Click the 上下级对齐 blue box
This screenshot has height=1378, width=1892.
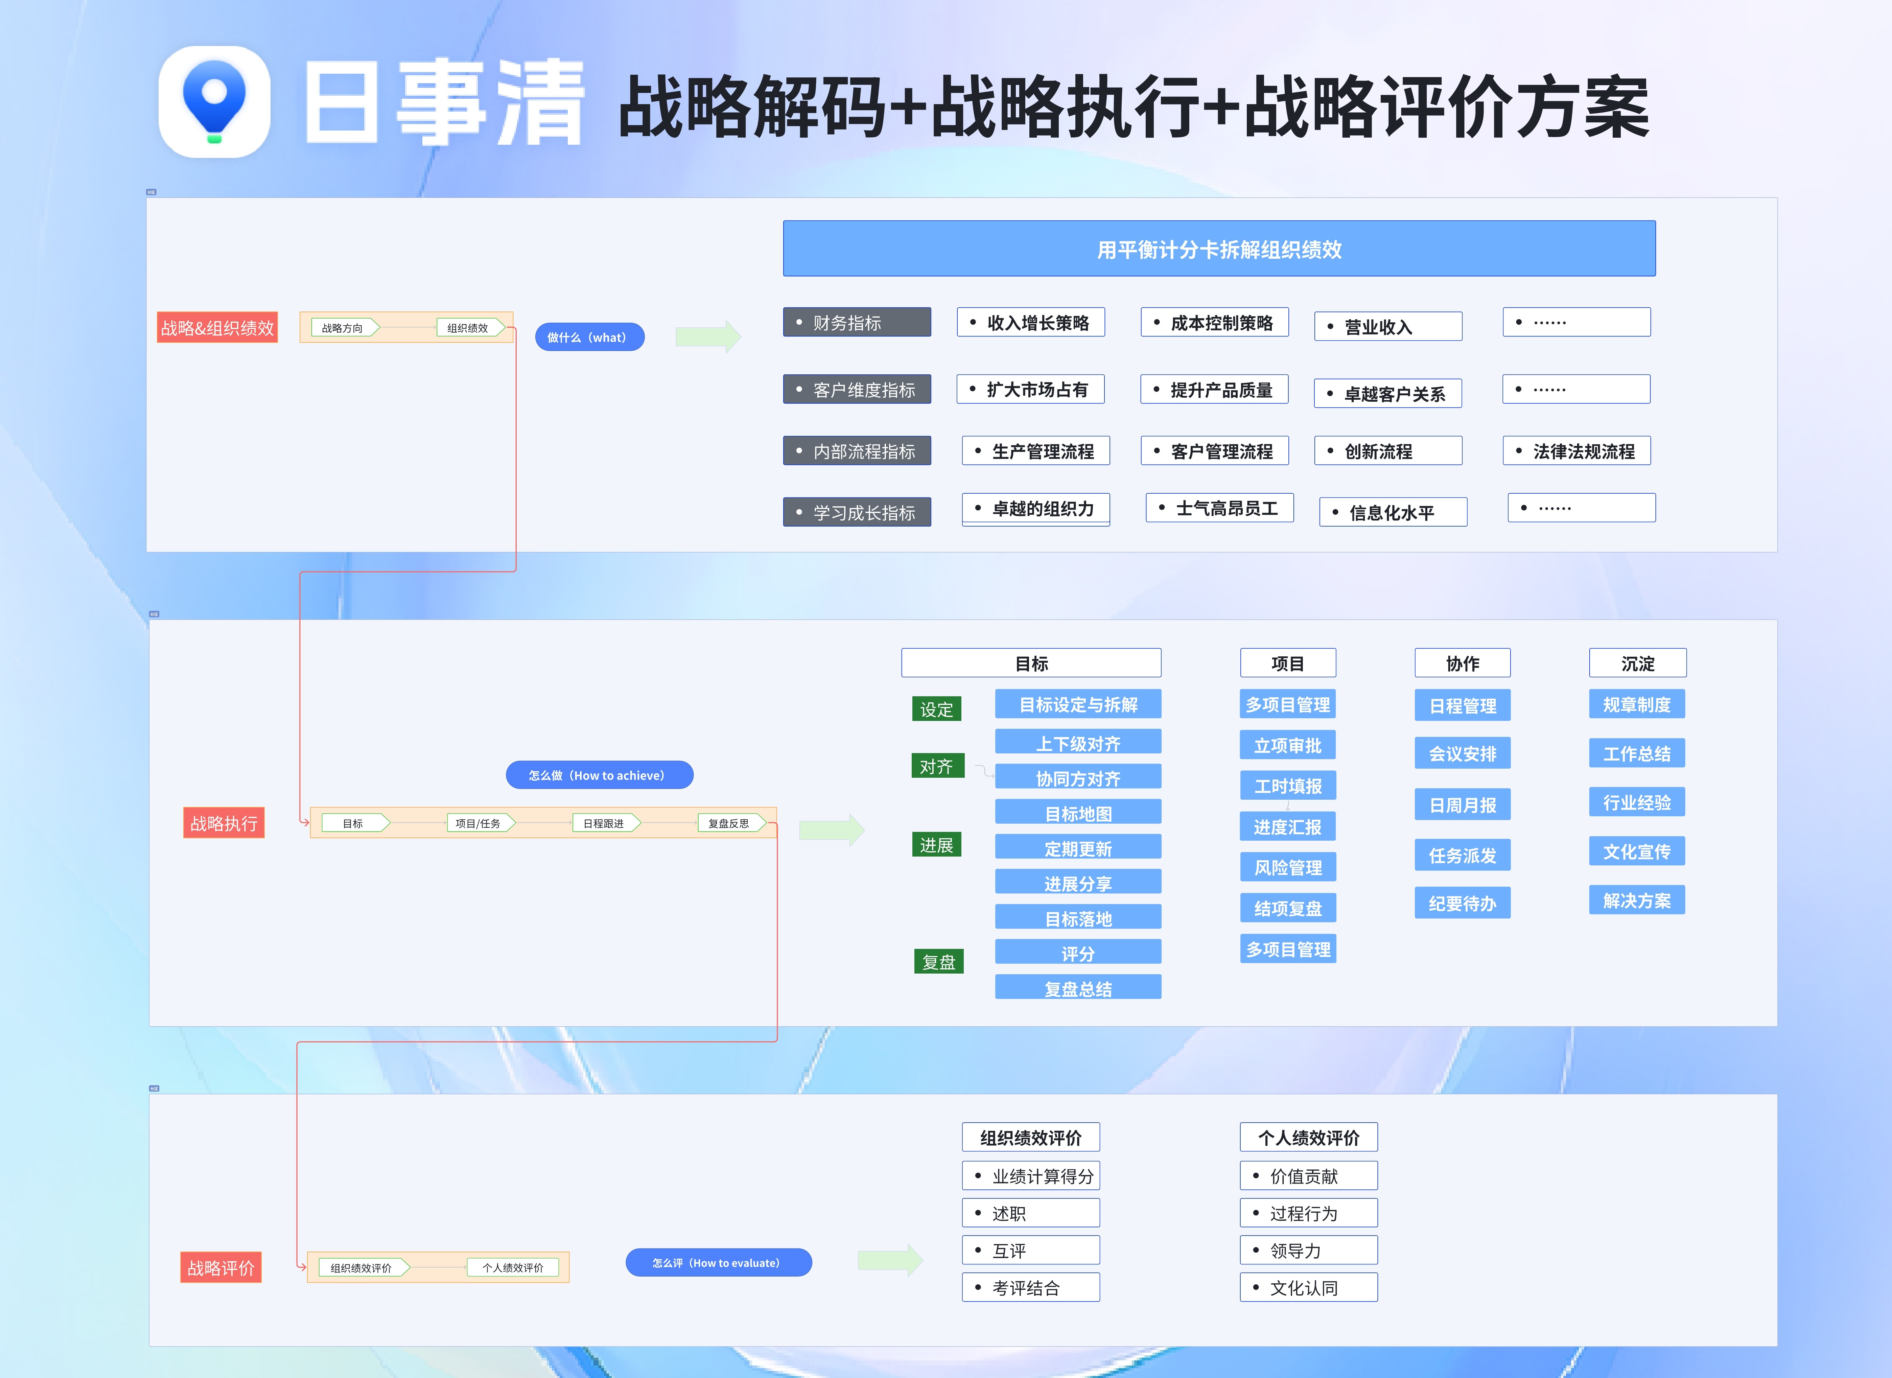point(1078,742)
